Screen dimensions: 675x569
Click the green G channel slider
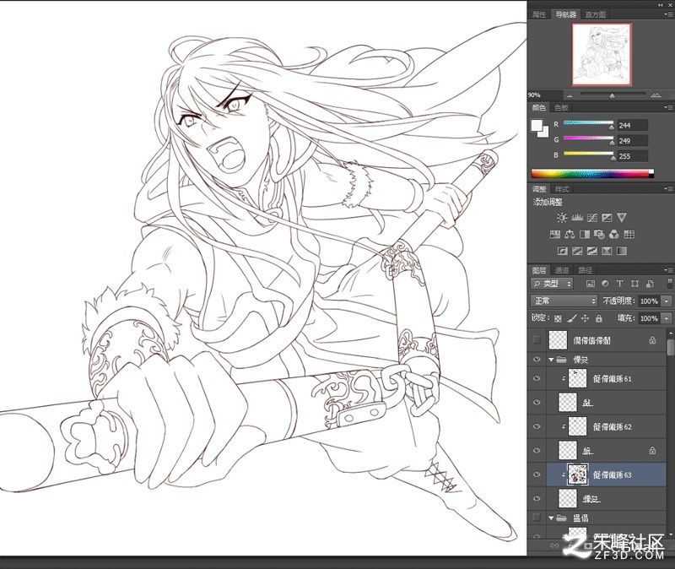[589, 138]
